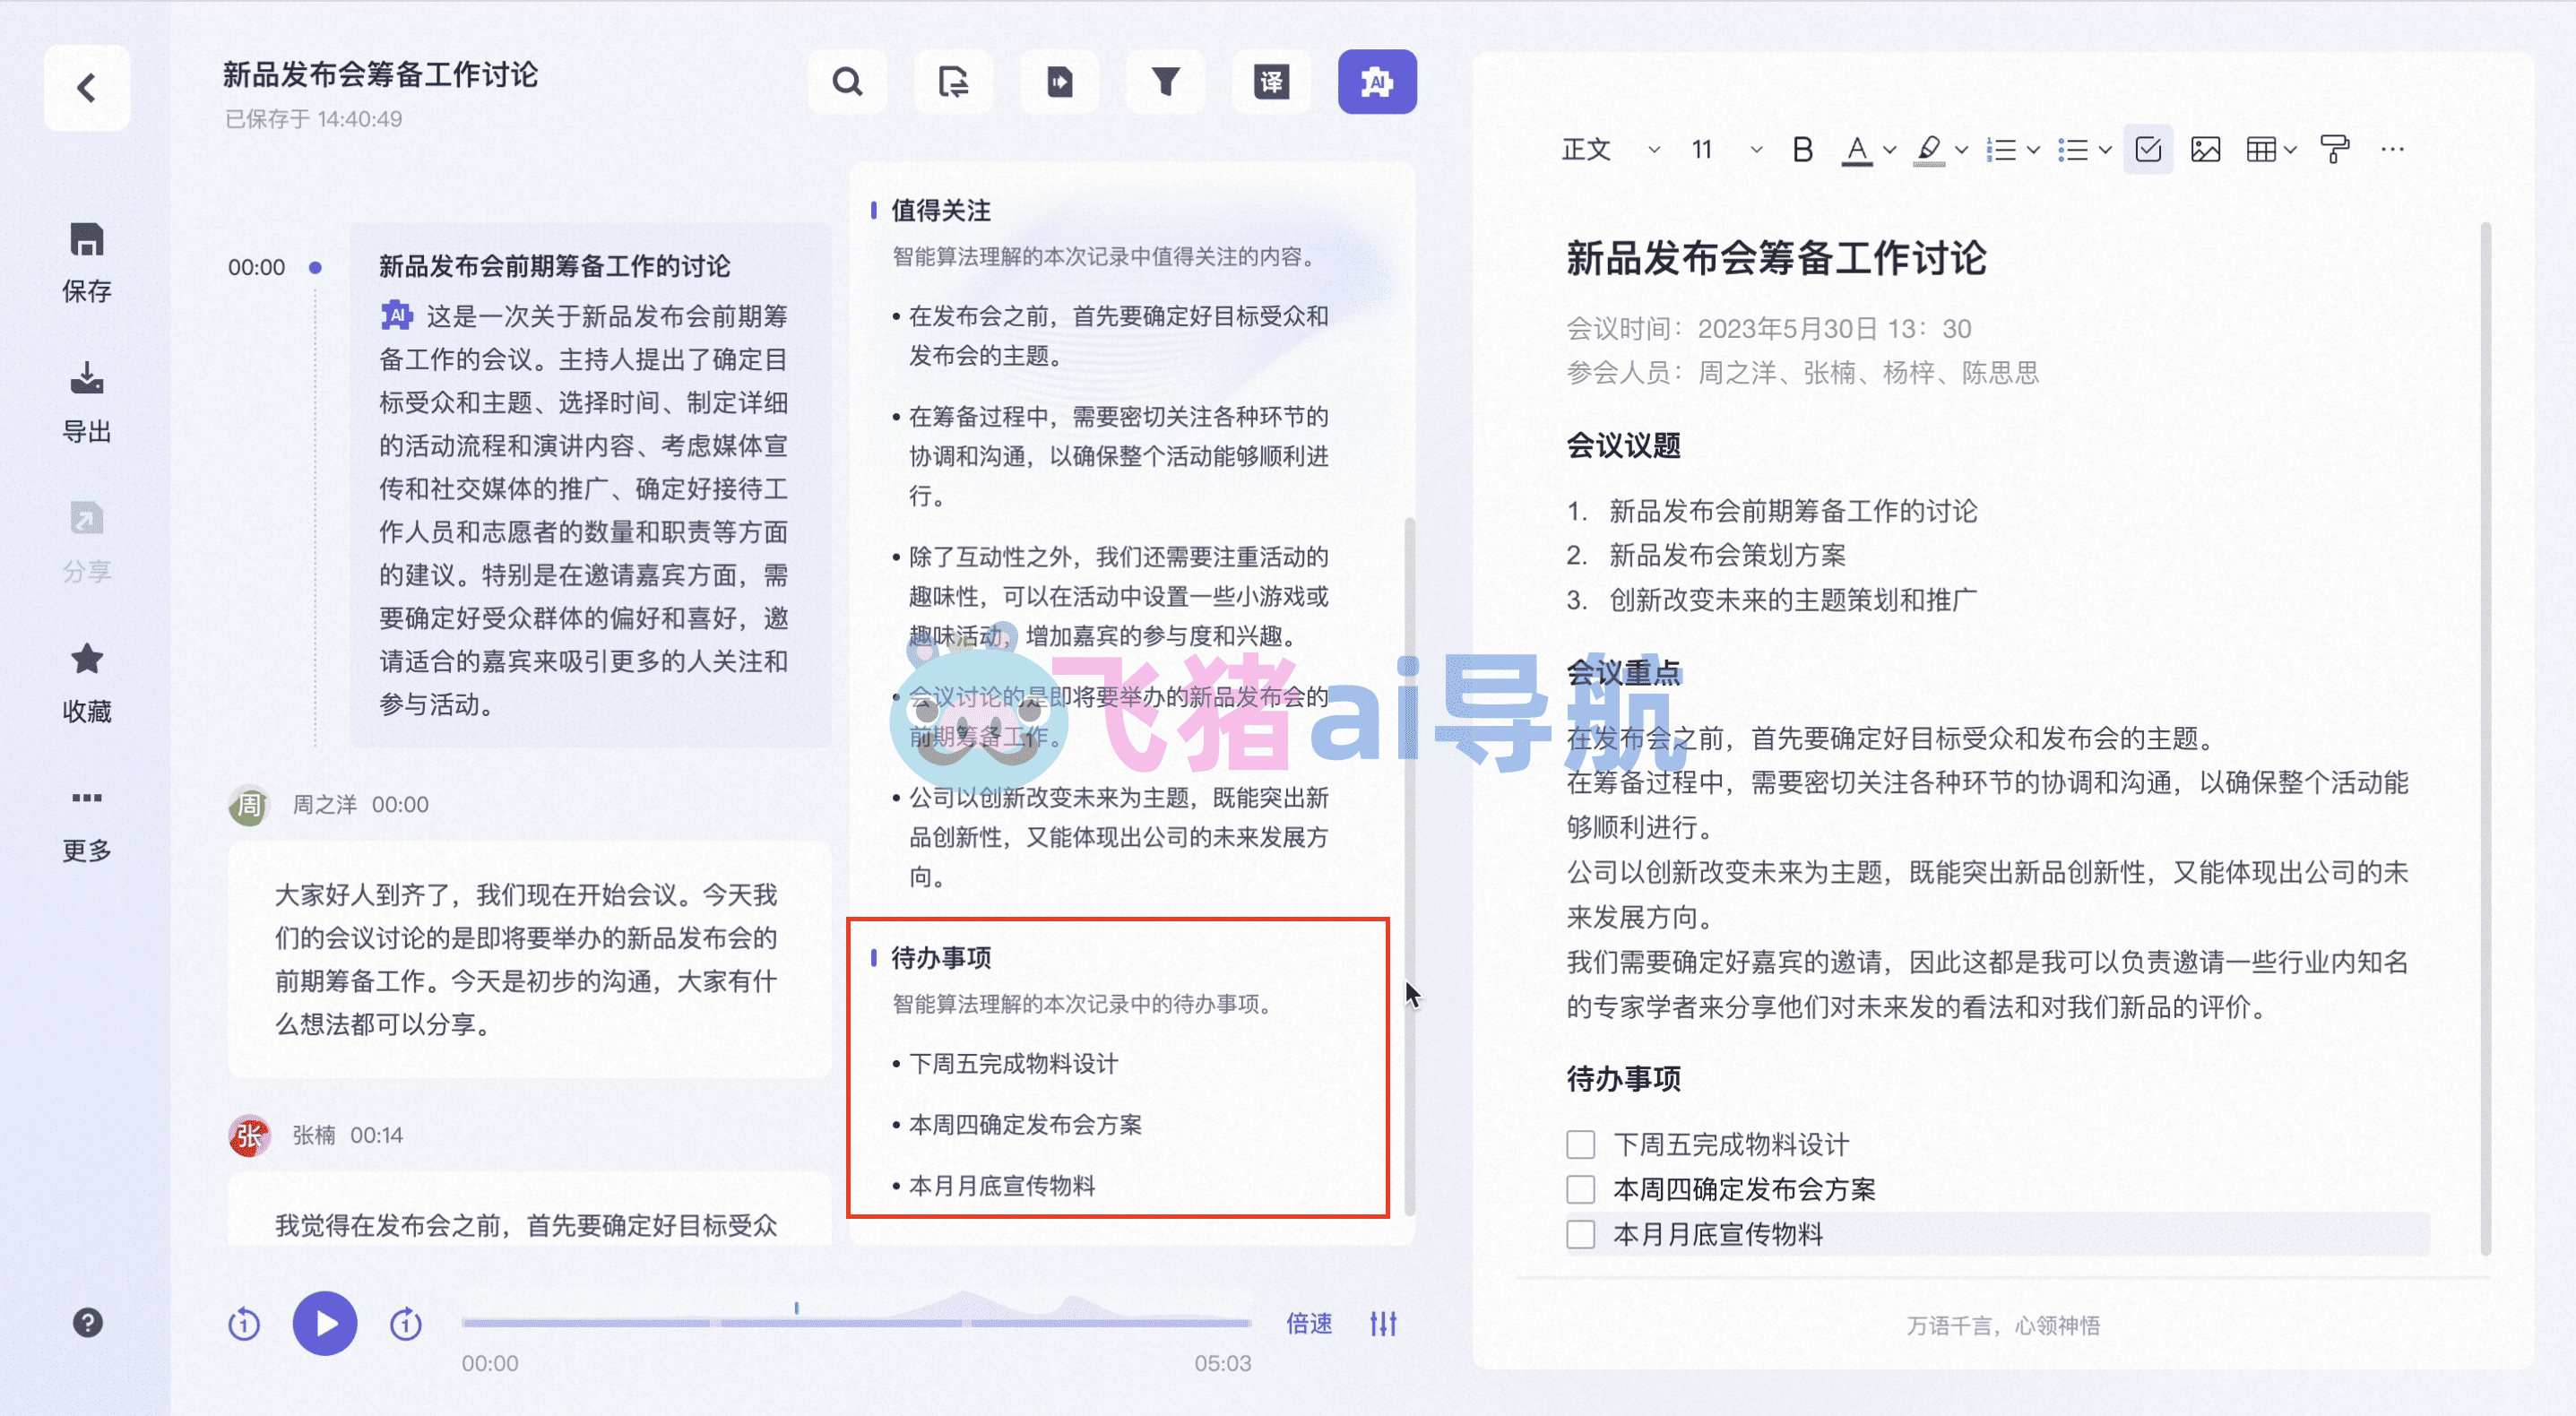Click the 值得关注 section heading
This screenshot has width=2576, height=1416.
coord(941,211)
